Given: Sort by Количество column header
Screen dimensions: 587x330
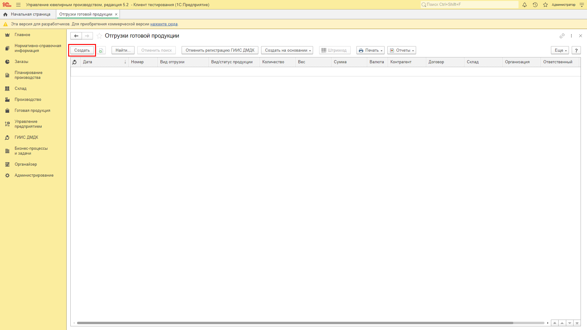Looking at the screenshot, I should 278,62.
